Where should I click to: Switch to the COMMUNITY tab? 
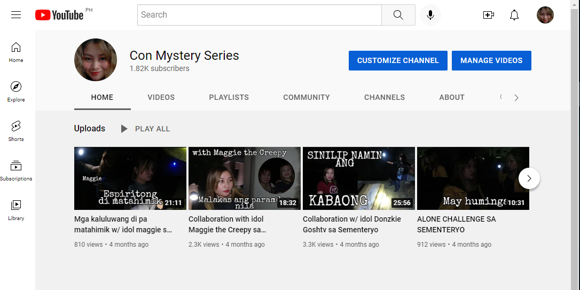pyautogui.click(x=306, y=97)
